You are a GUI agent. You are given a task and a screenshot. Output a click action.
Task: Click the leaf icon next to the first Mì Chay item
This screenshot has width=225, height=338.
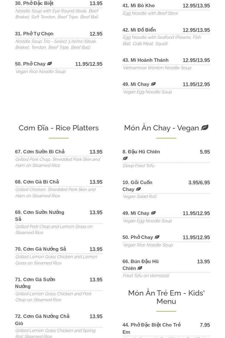pyautogui.click(x=153, y=84)
